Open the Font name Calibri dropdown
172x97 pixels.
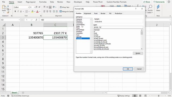coord(28,7)
